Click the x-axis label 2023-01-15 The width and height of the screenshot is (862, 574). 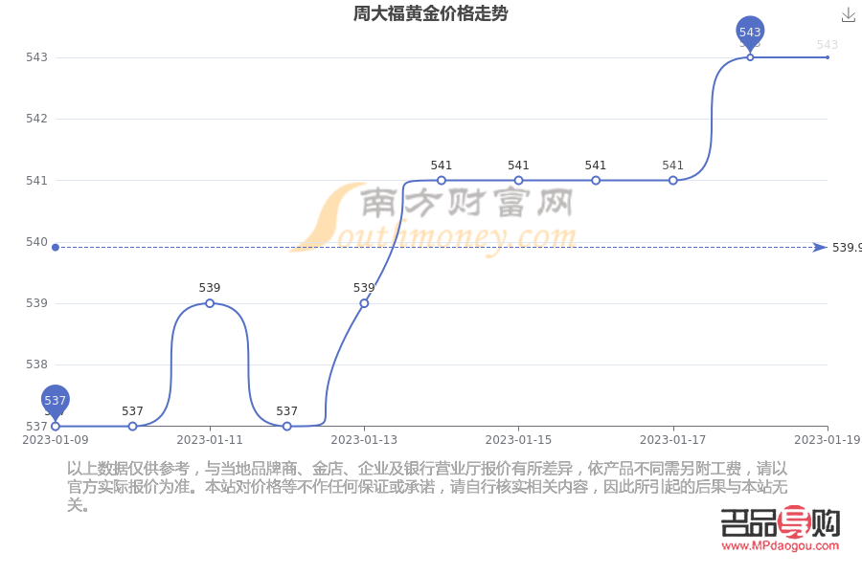point(518,440)
